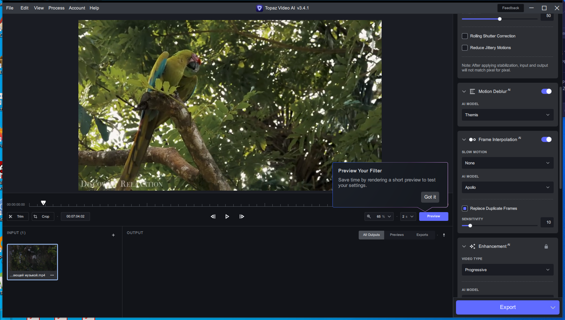Switch to the Previews tab
This screenshot has width=565, height=320.
pyautogui.click(x=397, y=235)
